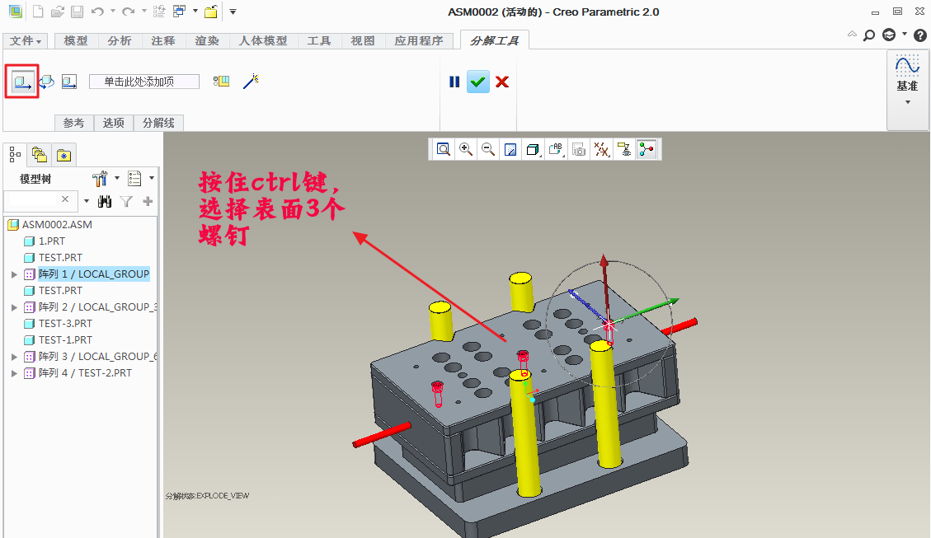This screenshot has width=931, height=538.
Task: Click the 单击此处添加项 collector field
Action: pos(144,82)
